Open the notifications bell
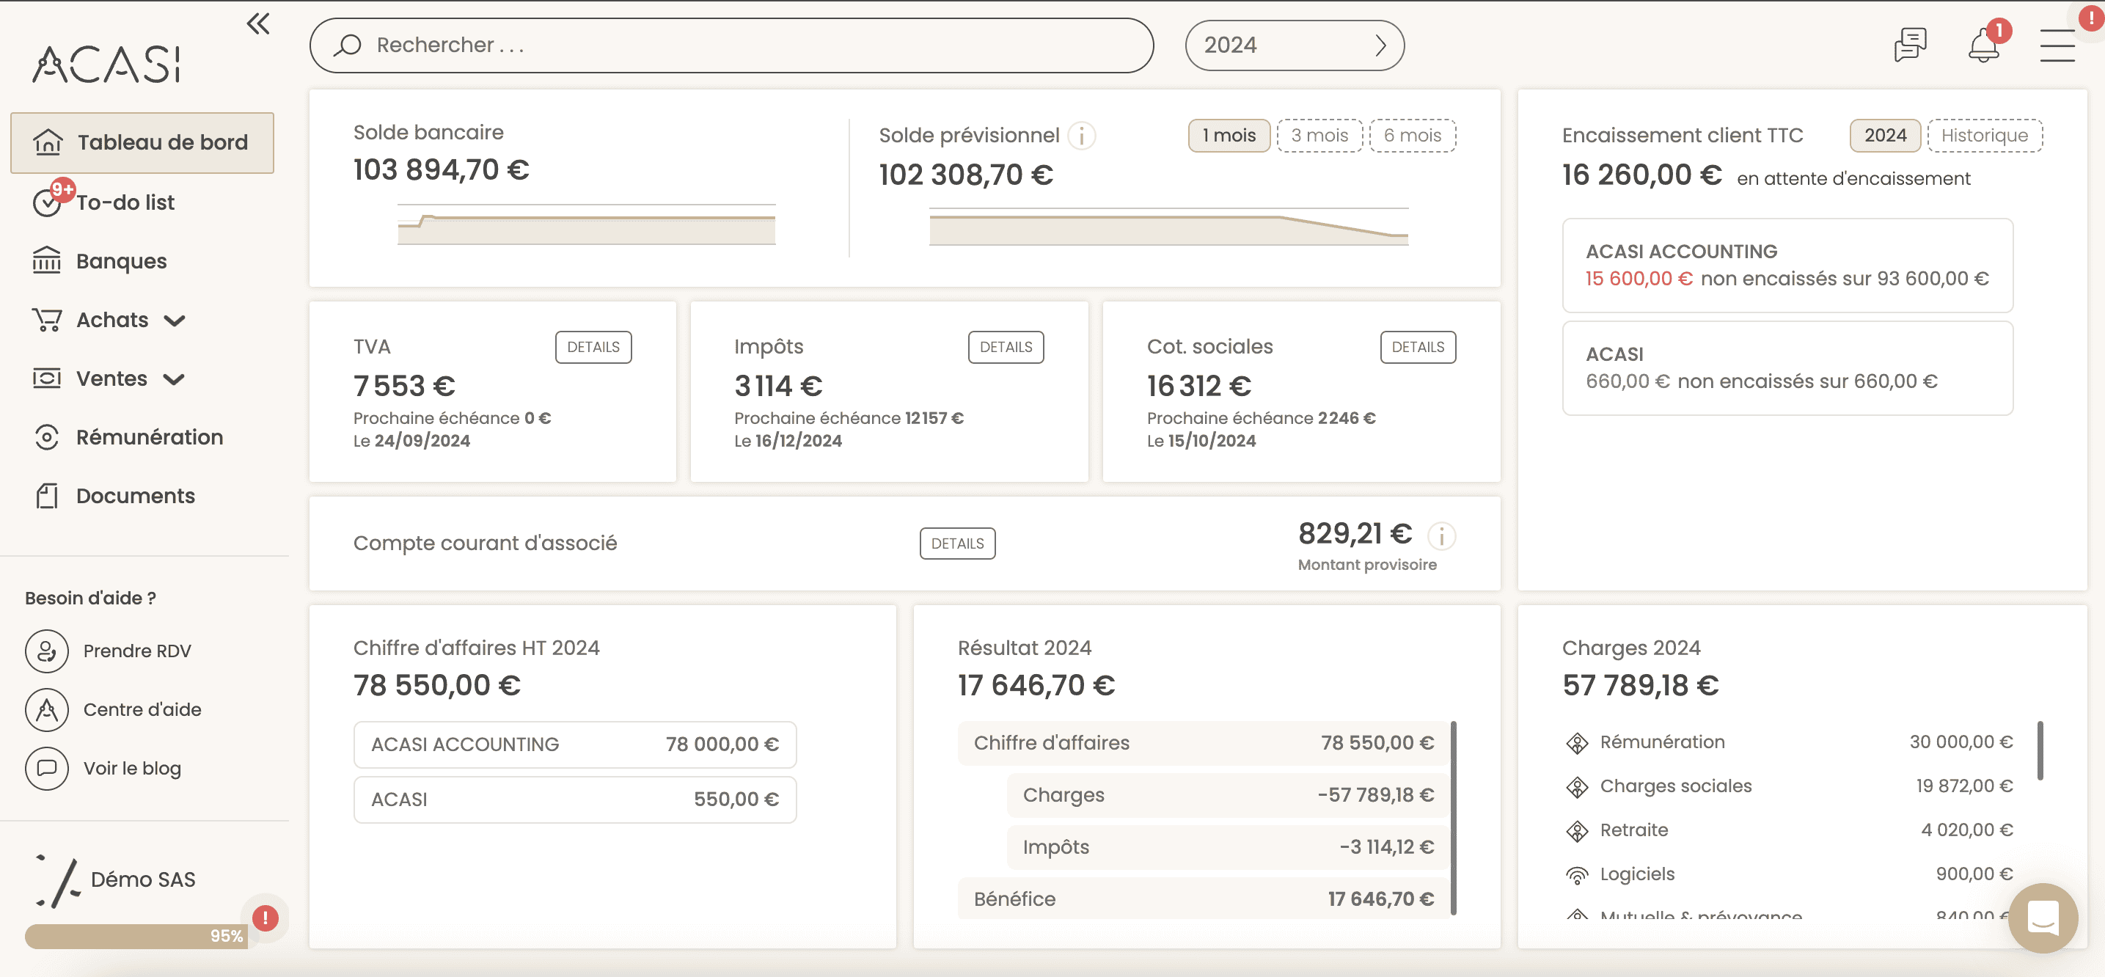The height and width of the screenshot is (977, 2105). [x=1983, y=45]
